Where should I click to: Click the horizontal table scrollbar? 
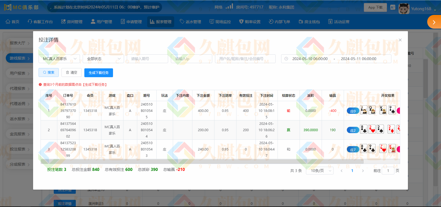point(202,162)
